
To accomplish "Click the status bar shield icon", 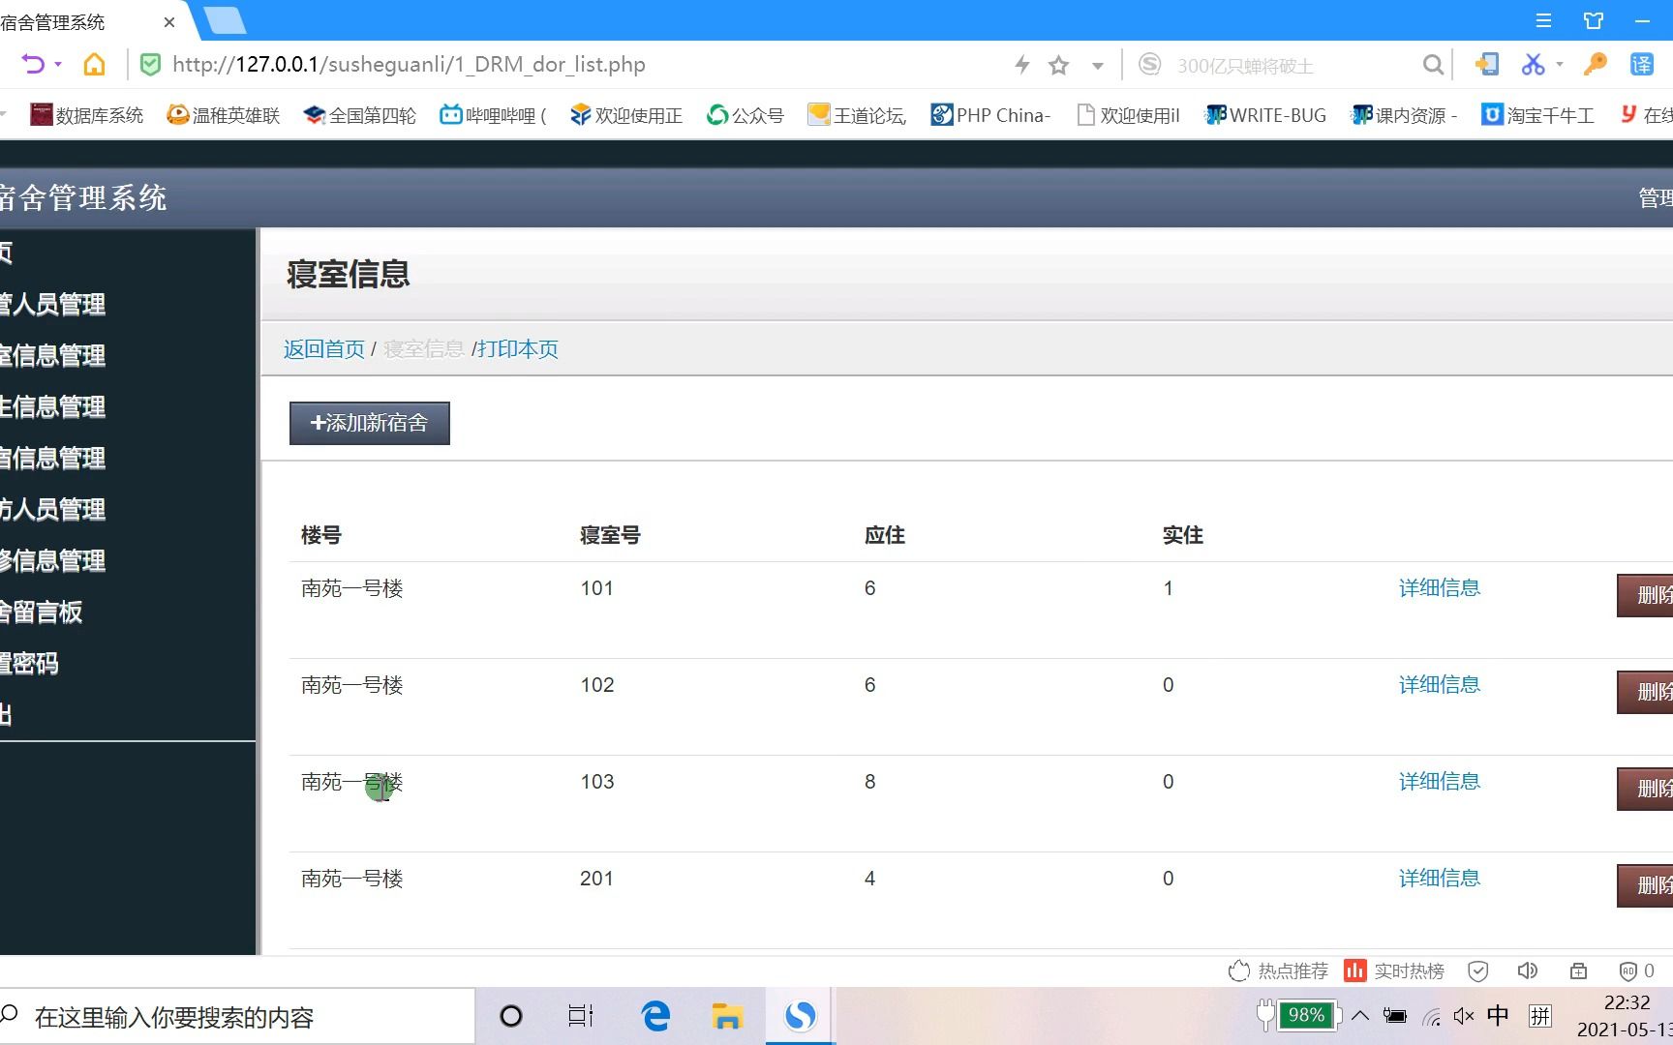I will pyautogui.click(x=1477, y=970).
